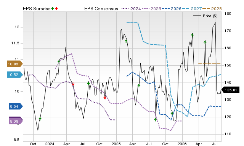Click the 11.5 label on the EPS axis
The height and width of the screenshot is (146, 244).
[x=15, y=43]
